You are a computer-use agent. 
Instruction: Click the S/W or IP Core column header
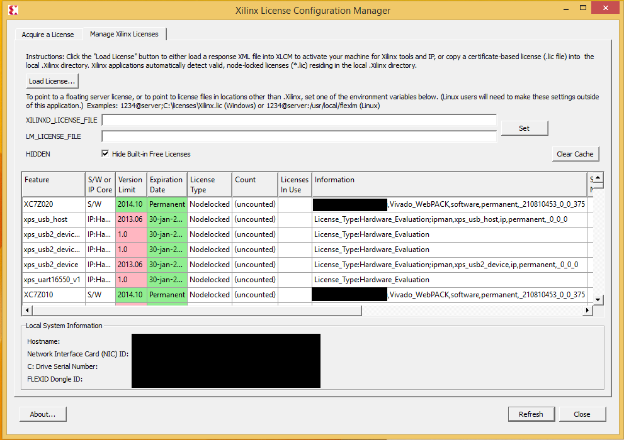click(x=100, y=185)
